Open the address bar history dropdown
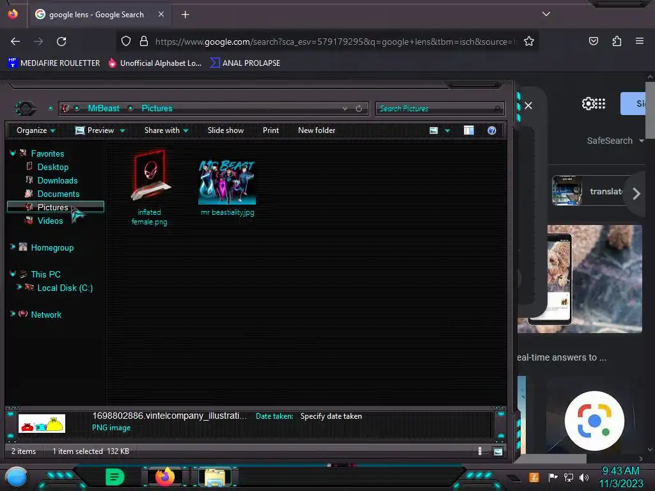 (x=345, y=109)
